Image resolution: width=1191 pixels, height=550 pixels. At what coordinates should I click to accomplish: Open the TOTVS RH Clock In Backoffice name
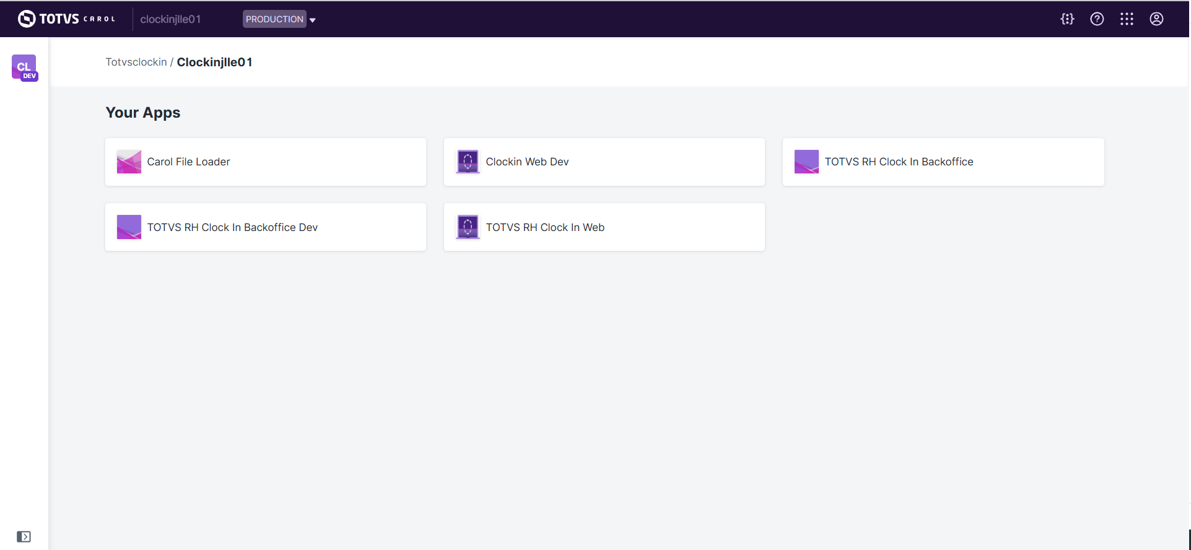point(899,162)
